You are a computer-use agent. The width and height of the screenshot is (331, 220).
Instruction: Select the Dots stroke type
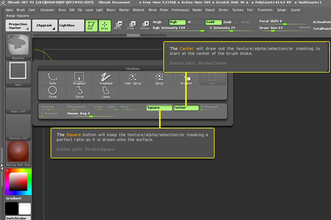click(x=52, y=79)
